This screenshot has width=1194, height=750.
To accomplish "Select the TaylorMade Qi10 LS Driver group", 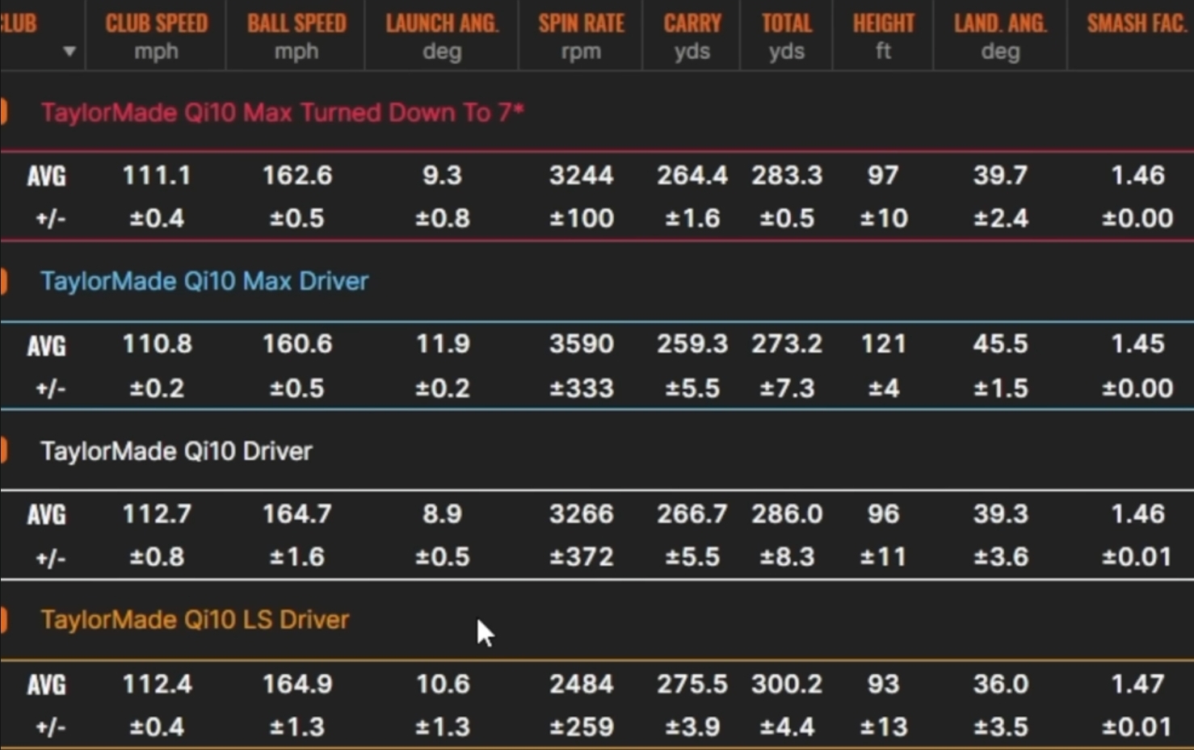I will [195, 619].
